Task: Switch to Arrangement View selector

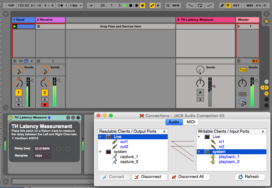Action: 266,14
